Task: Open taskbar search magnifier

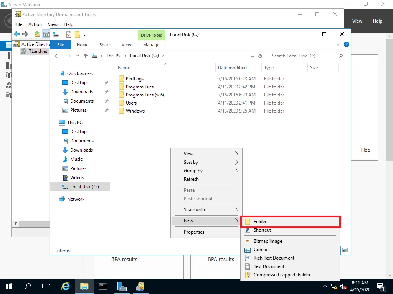Action: pos(28,286)
